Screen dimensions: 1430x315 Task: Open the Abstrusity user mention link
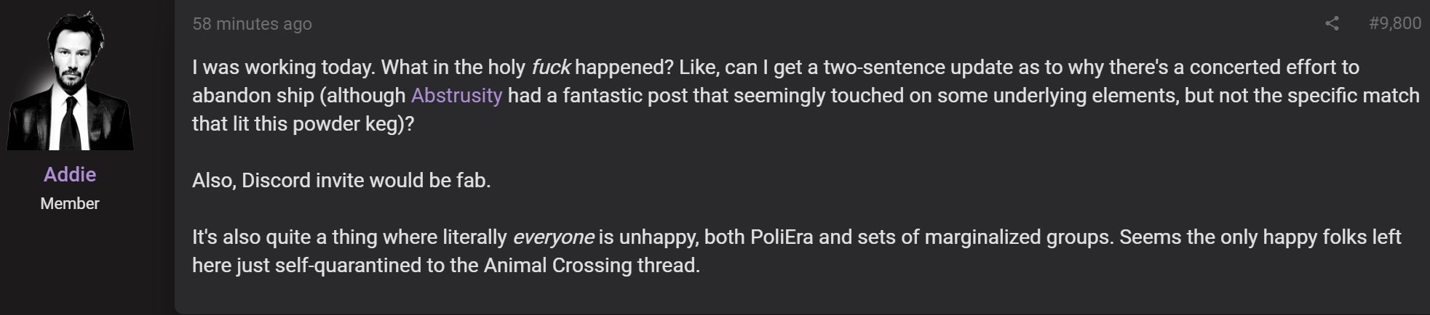coord(456,95)
